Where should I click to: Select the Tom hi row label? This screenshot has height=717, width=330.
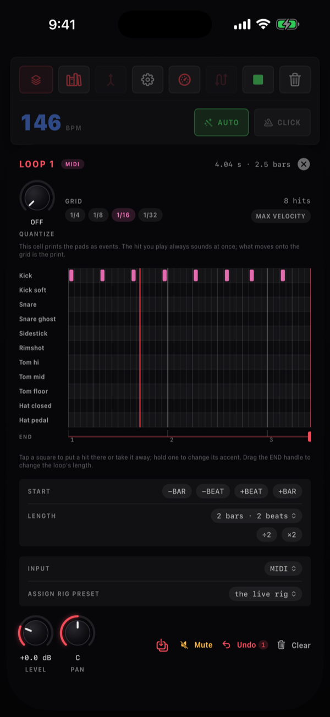point(29,362)
